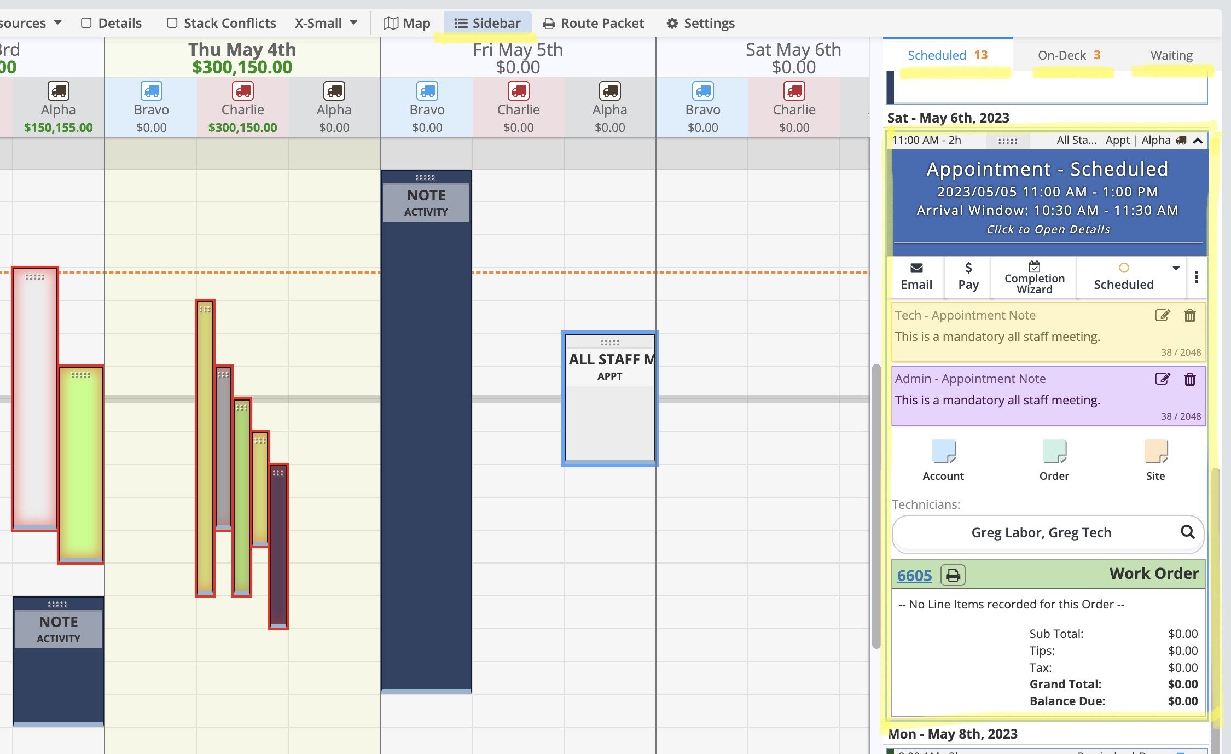Viewport: 1231px width, 754px height.
Task: Click the Pay dollar icon
Action: point(968,268)
